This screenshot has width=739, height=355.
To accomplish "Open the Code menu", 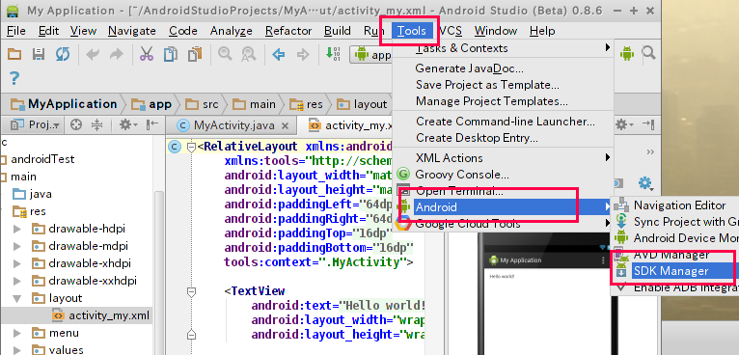I will (x=183, y=31).
